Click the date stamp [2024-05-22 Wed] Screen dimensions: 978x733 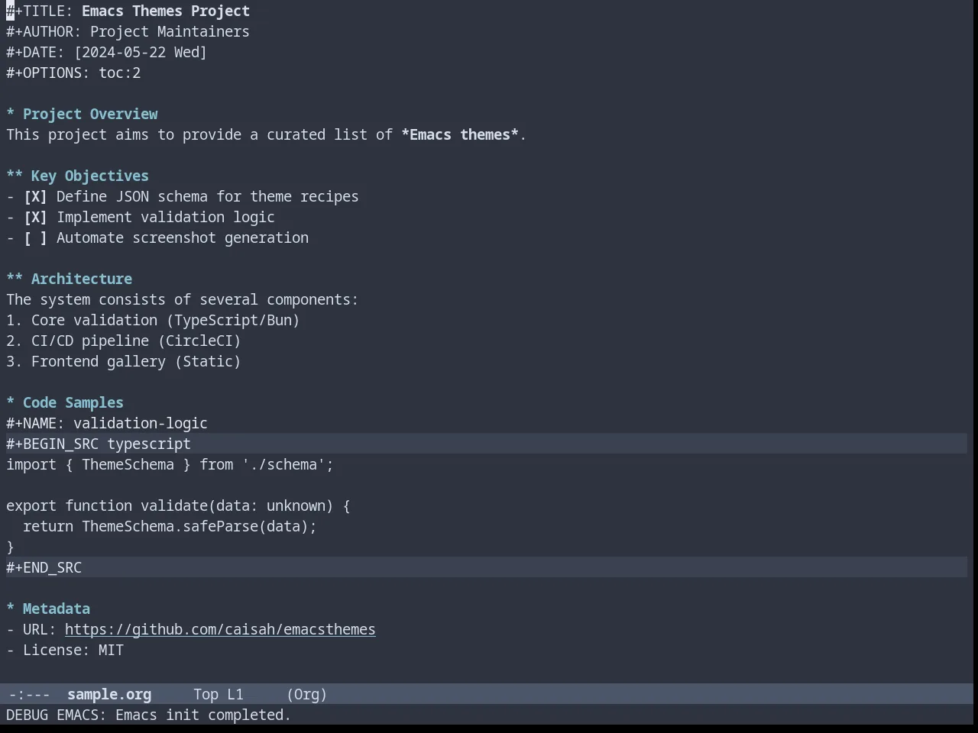141,53
